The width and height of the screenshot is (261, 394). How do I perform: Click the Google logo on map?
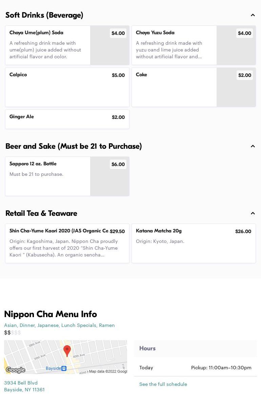click(x=16, y=370)
